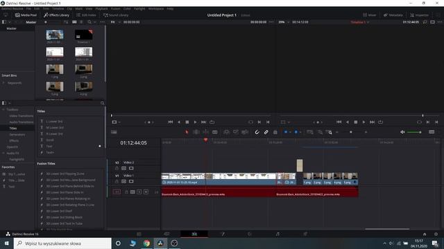Click the Replace Clip edit icon
This screenshot has height=249, width=444.
pyautogui.click(x=245, y=132)
